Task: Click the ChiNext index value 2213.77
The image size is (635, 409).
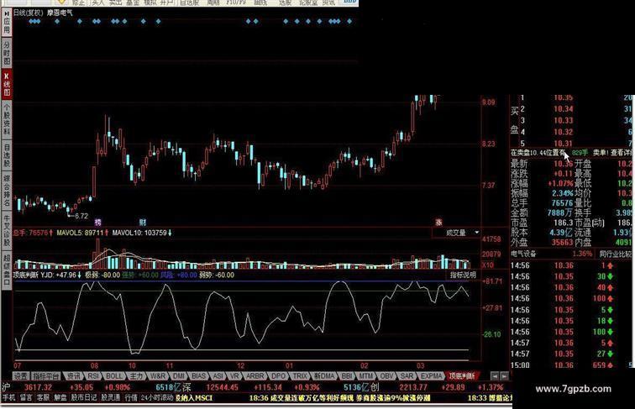Action: pyautogui.click(x=413, y=387)
